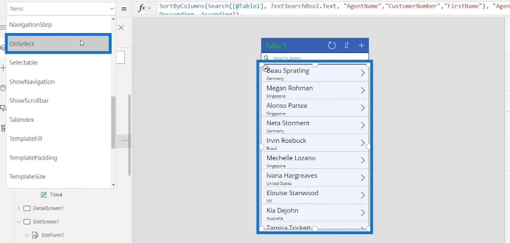This screenshot has width=510, height=243.
Task: Open Beau Spratling details with its arrow
Action: pos(363,73)
